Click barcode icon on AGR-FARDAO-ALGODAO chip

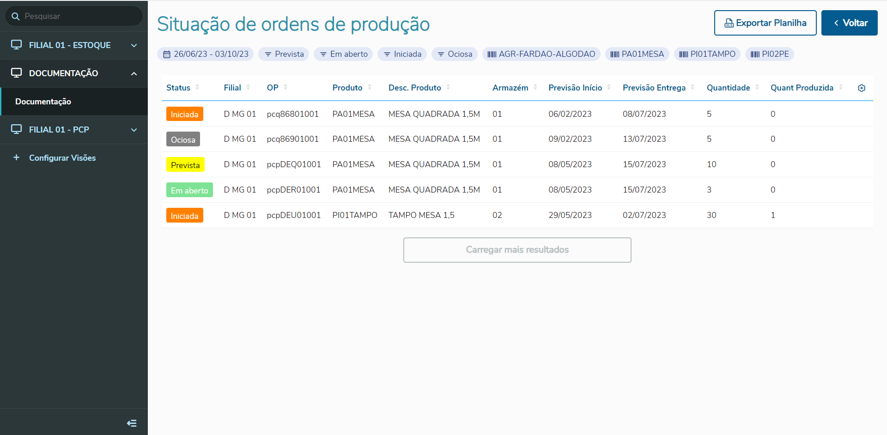click(x=492, y=54)
